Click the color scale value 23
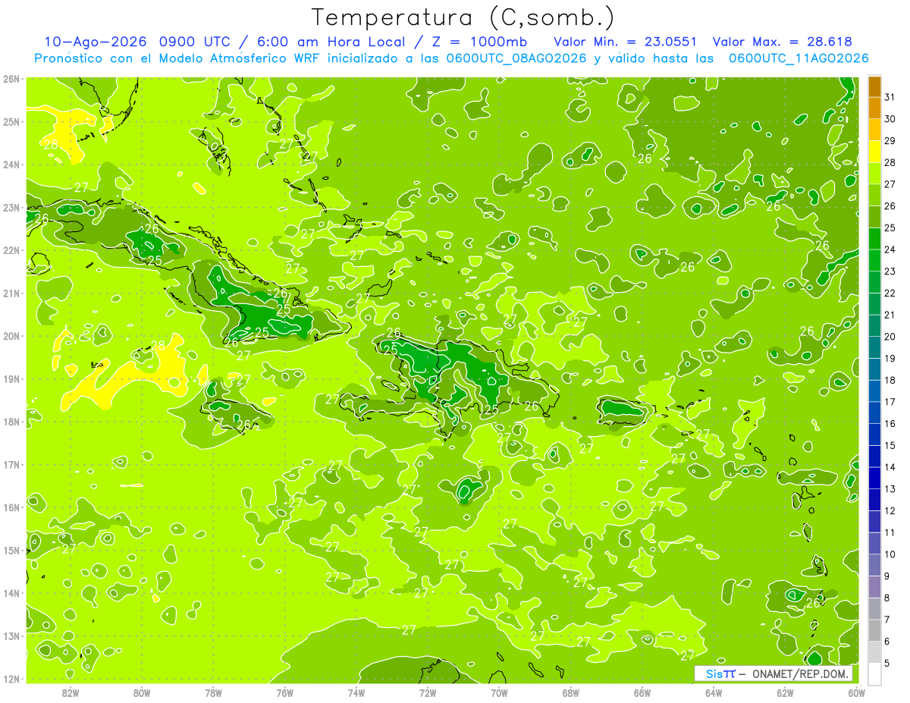The width and height of the screenshot is (910, 703). point(890,271)
